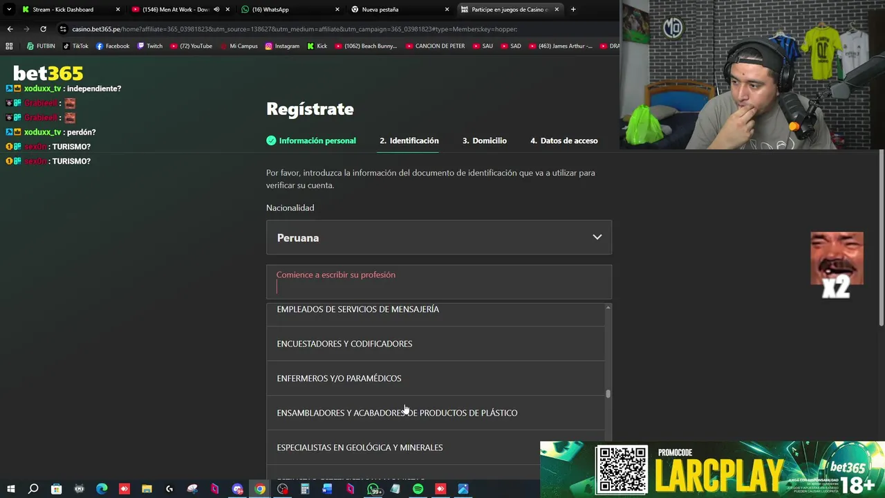Open Logitech G Hub in taskbar
The image size is (885, 498).
pyautogui.click(x=169, y=489)
